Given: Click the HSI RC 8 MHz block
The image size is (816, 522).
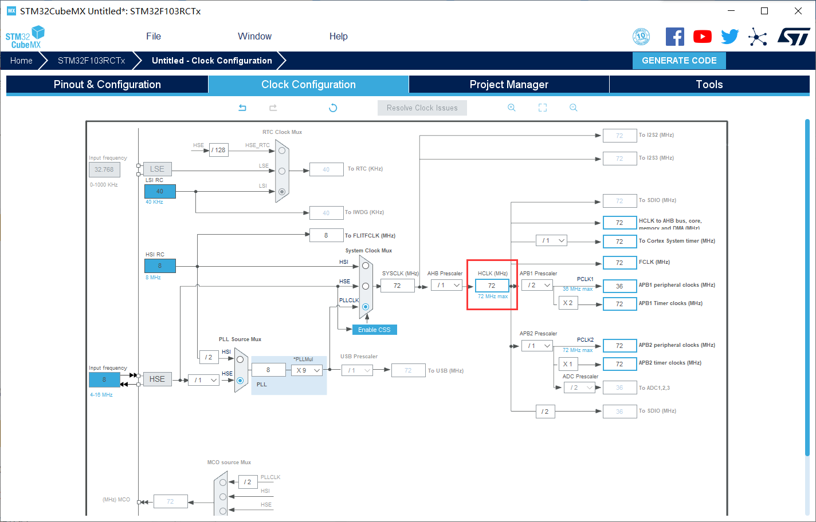Looking at the screenshot, I should pyautogui.click(x=160, y=266).
